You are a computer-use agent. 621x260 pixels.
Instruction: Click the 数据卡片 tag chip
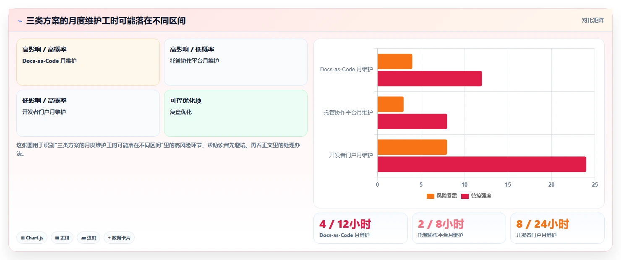point(119,238)
